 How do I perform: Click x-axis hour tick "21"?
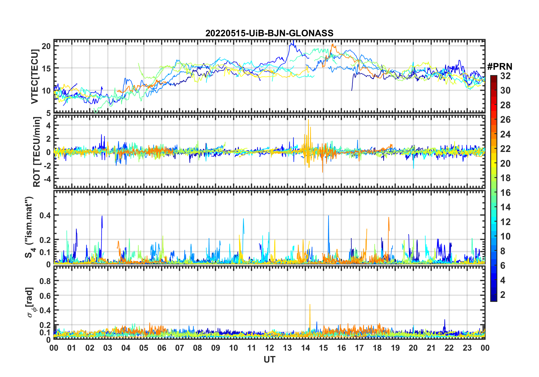click(x=431, y=348)
